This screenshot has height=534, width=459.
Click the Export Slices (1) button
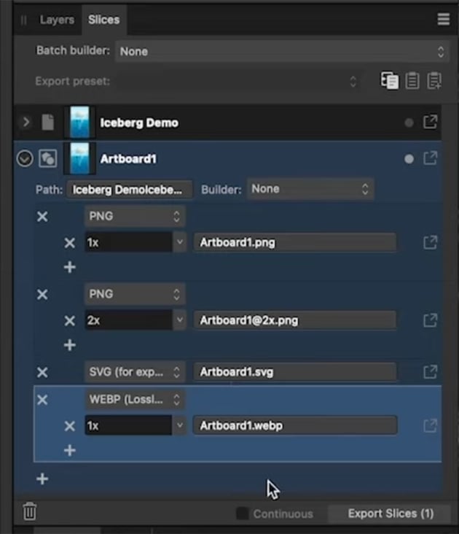point(391,514)
